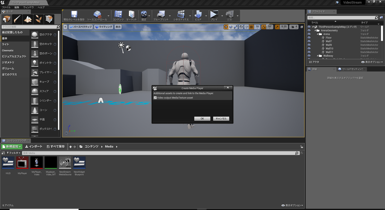The image size is (385, 210).
Task: Click Save All in content browser
Action: click(x=56, y=146)
